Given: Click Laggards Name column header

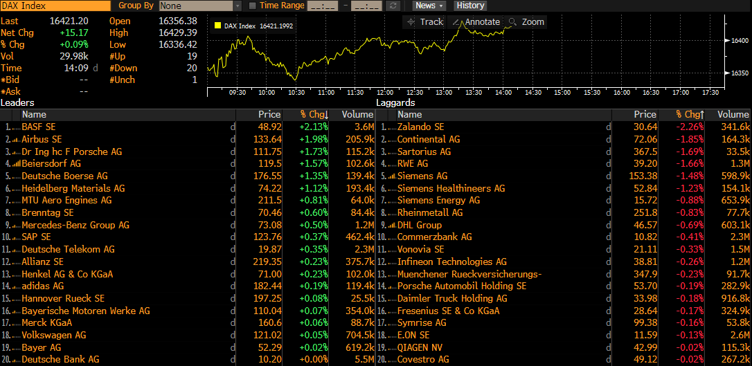Looking at the screenshot, I should (x=503, y=114).
